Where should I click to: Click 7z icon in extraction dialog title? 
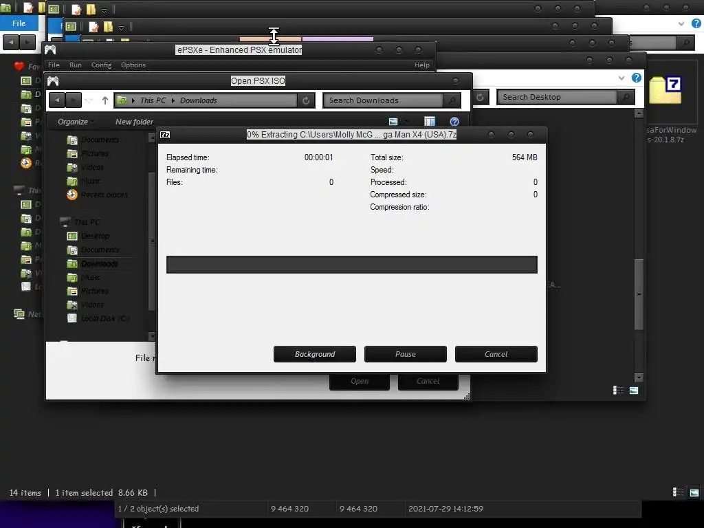point(165,135)
